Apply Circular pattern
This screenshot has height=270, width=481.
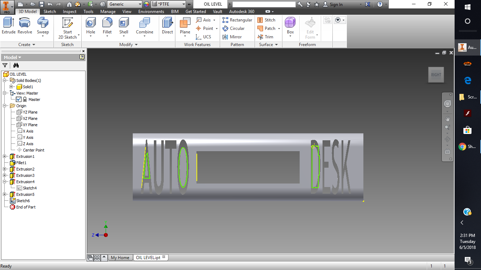coord(233,28)
